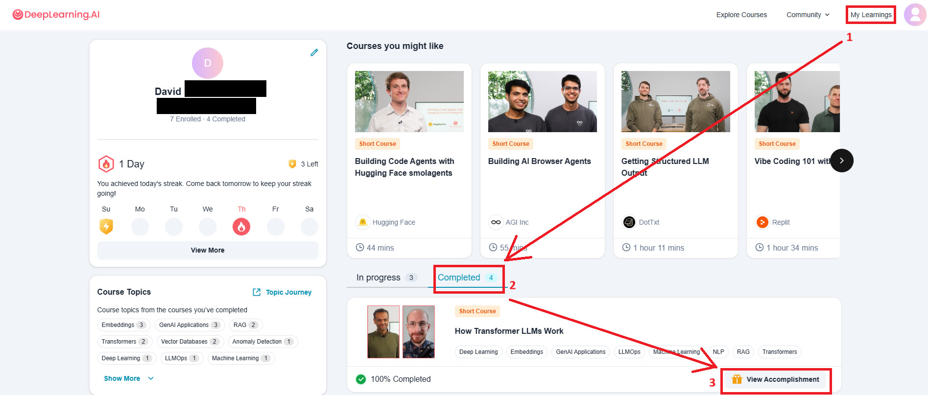Open the Topic Journey link
This screenshot has height=395, width=928.
282,292
